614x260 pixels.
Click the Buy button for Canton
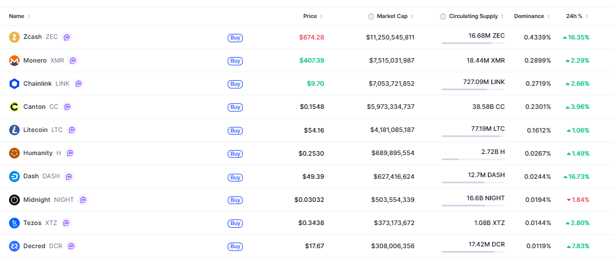click(x=235, y=107)
